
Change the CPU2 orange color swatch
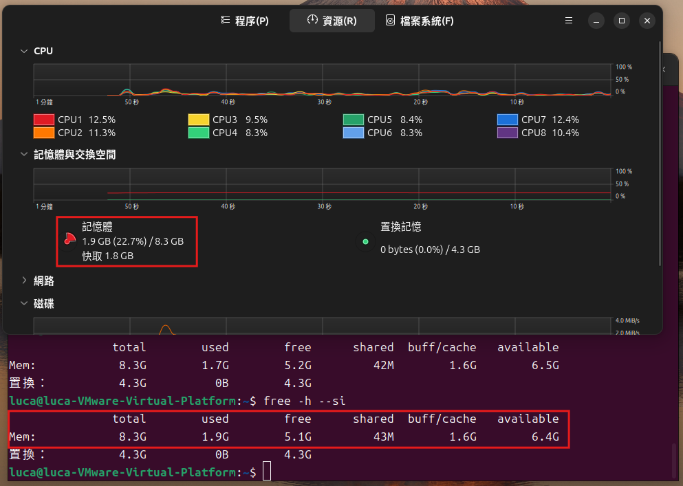pos(44,133)
